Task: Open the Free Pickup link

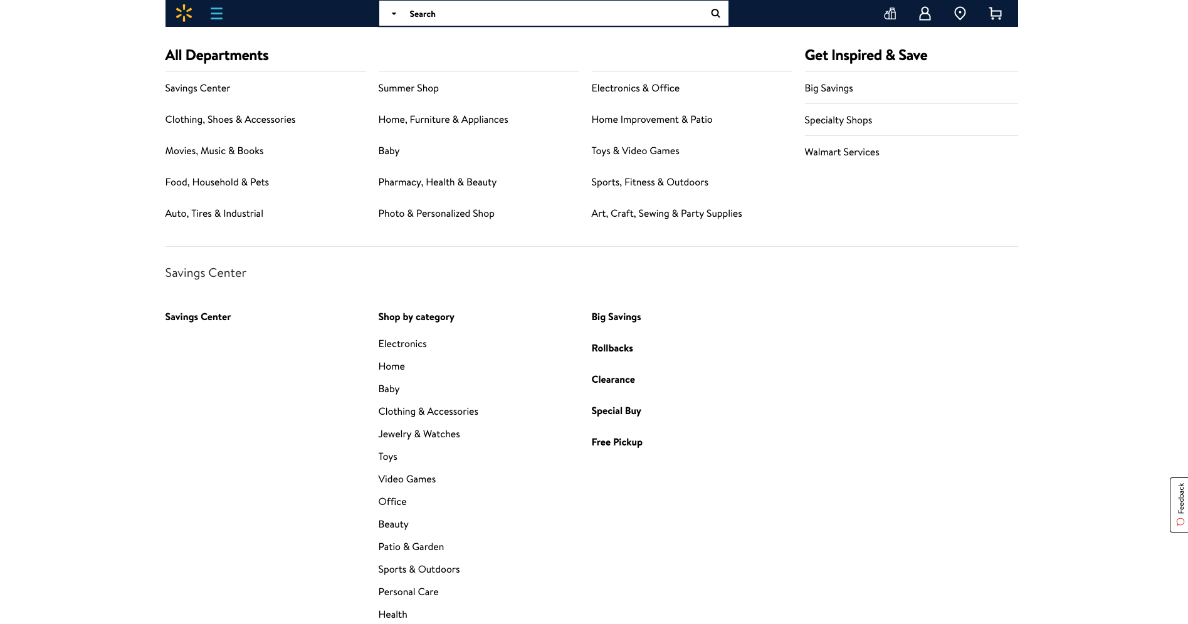Action: tap(617, 442)
